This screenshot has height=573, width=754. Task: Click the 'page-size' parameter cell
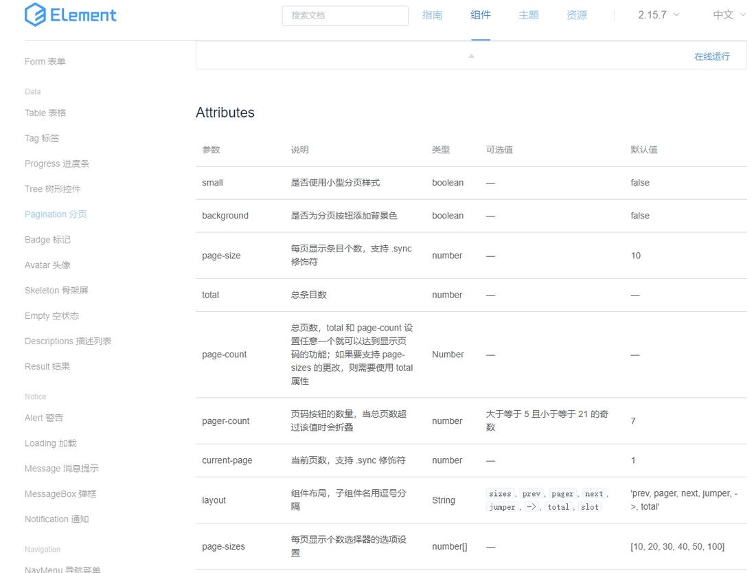coord(221,256)
